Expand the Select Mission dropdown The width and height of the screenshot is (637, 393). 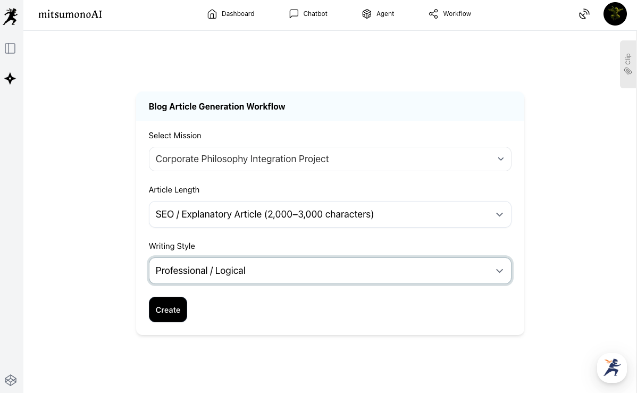330,159
